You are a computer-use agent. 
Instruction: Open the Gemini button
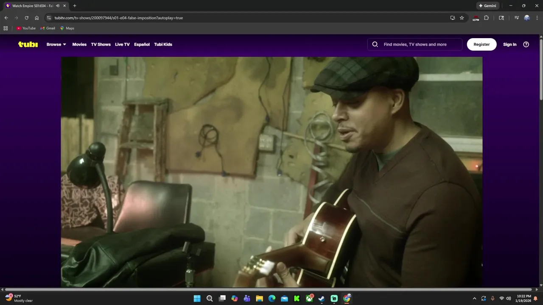[487, 6]
